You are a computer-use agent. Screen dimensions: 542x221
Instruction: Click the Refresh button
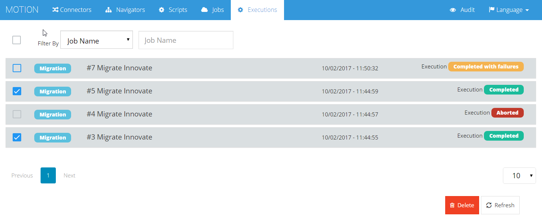pos(500,205)
